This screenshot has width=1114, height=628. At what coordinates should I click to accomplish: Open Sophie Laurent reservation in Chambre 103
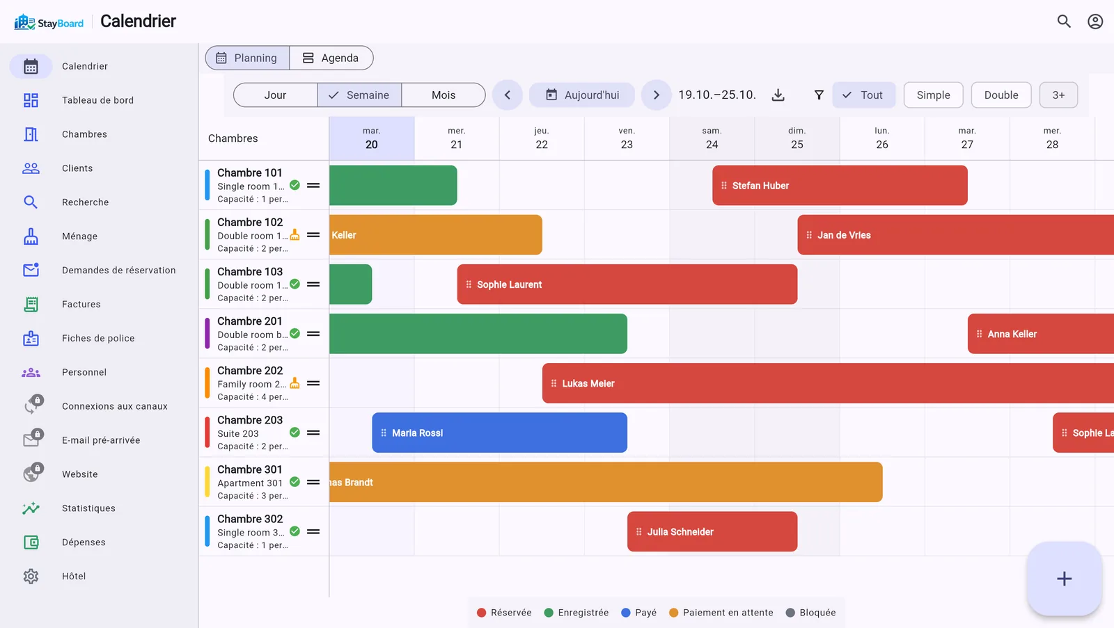point(627,284)
